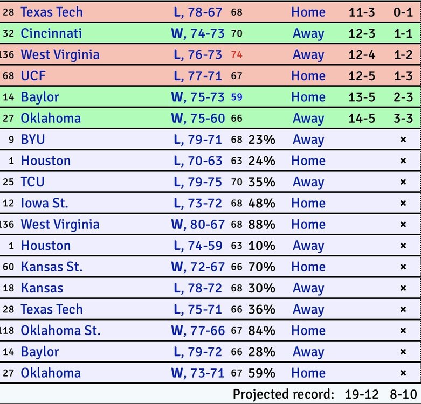Screen dimensions: 421x404
Task: Open the "W, 73-71" Oklahoma home prediction
Action: (x=197, y=373)
